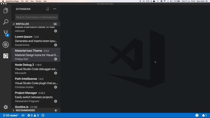Image resolution: width=210 pixels, height=118 pixels.
Task: Open gear menu for Lorem ipsum extension
Action: pos(55,45)
